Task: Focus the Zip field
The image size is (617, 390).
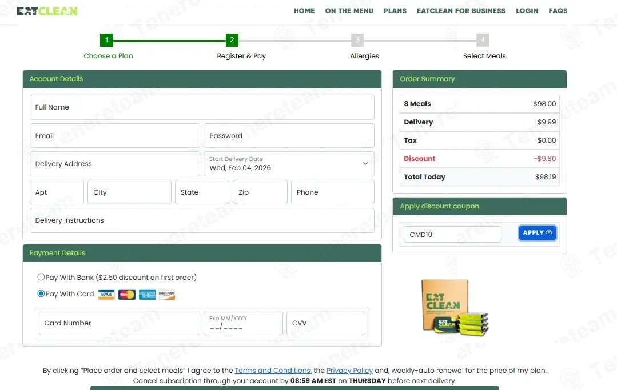Action: (260, 192)
